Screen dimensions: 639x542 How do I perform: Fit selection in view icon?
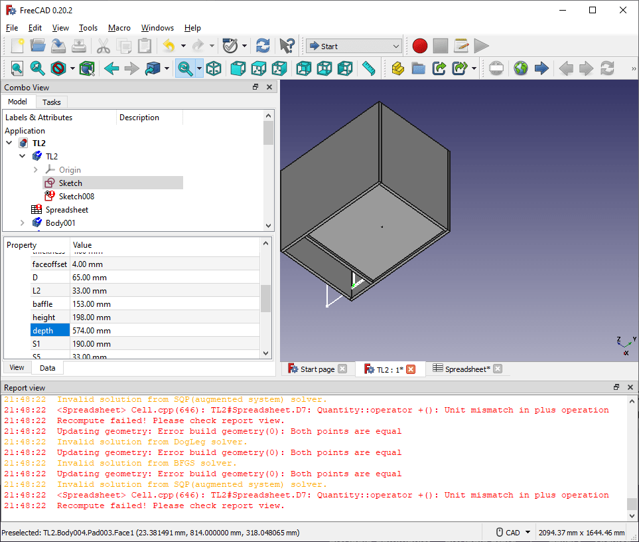38,68
